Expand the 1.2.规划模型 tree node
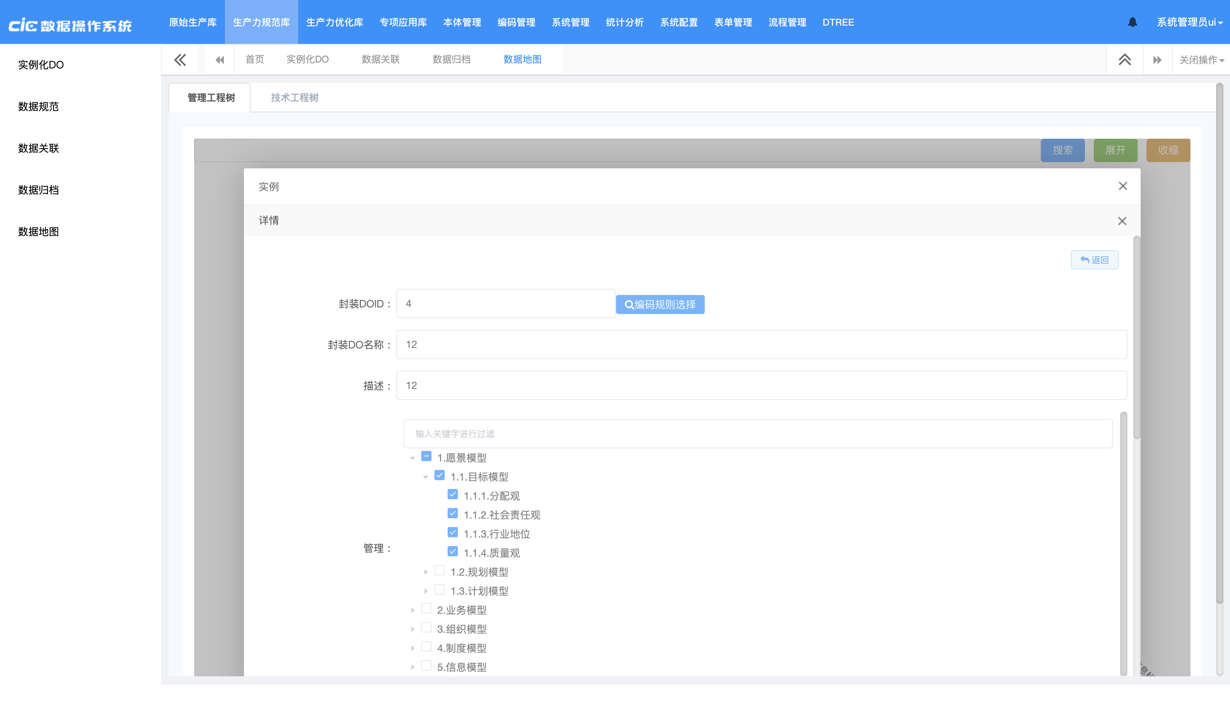Viewport: 1230px width, 710px height. click(426, 572)
